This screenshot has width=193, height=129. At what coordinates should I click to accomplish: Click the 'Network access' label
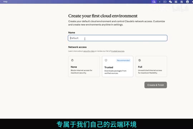click(x=78, y=47)
